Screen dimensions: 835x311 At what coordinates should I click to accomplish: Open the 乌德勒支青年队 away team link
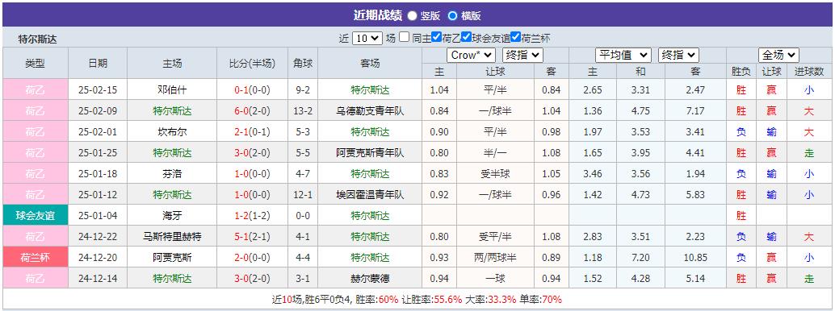coord(370,111)
